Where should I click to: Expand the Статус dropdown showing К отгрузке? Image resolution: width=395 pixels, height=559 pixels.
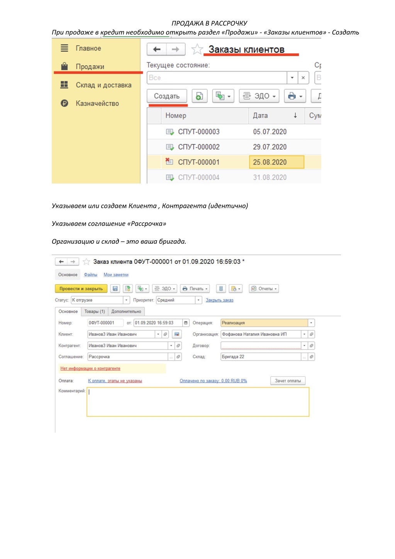(126, 300)
